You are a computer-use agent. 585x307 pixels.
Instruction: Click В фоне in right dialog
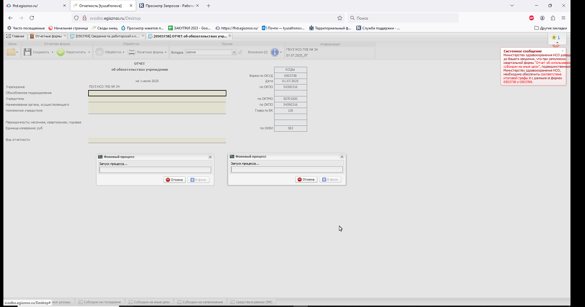click(330, 180)
